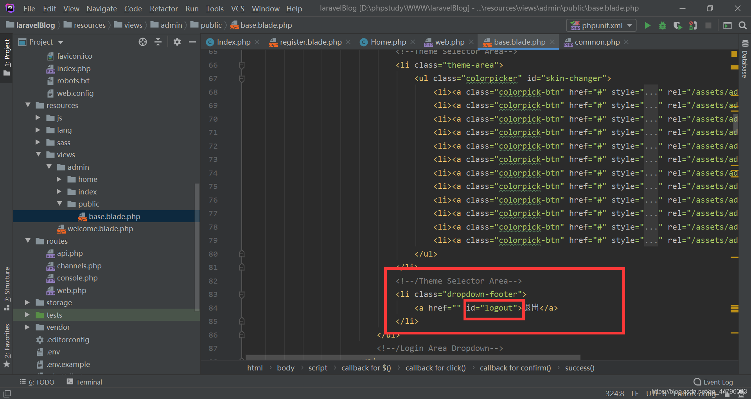
Task: Open api.php in routes folder
Action: (x=70, y=253)
